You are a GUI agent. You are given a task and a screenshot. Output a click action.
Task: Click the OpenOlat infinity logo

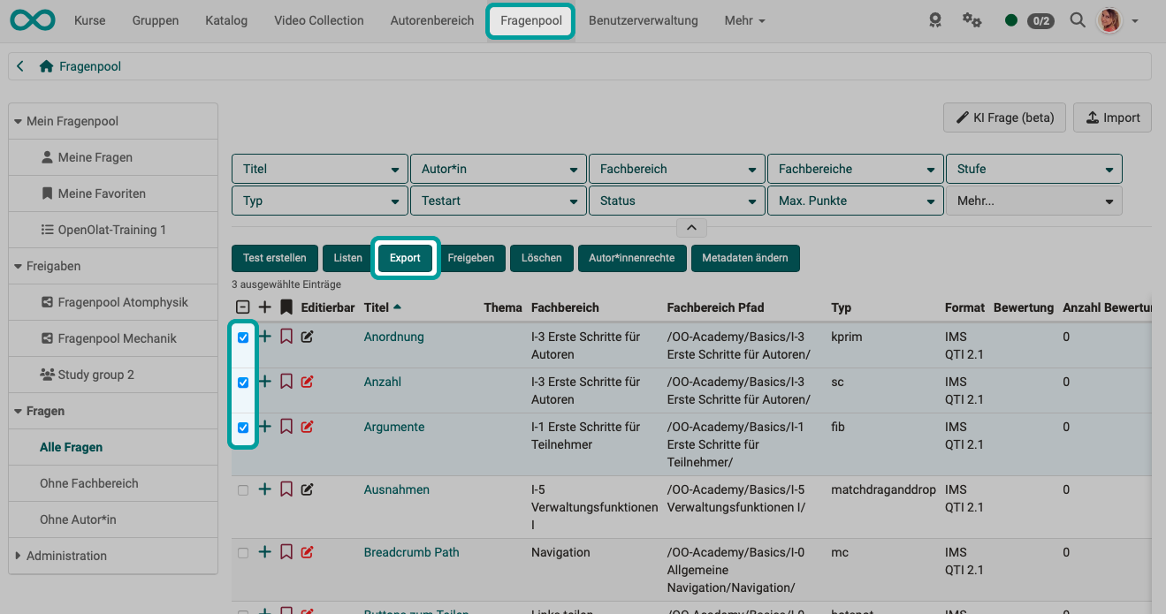(32, 19)
